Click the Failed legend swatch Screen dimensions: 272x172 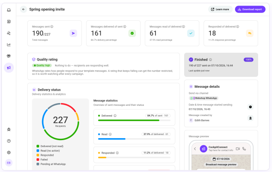[x=38, y=160]
